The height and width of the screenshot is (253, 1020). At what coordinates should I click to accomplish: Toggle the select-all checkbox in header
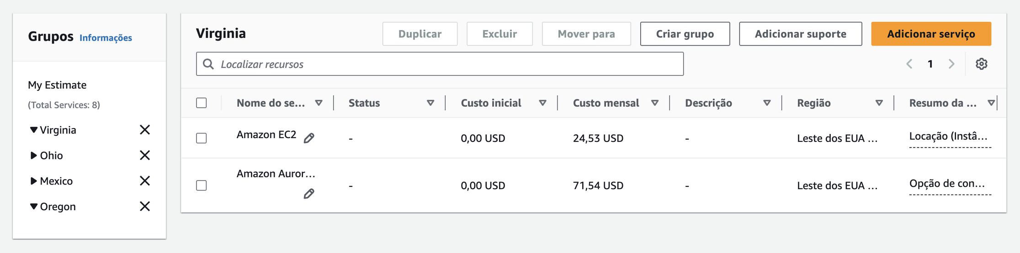[x=202, y=103]
